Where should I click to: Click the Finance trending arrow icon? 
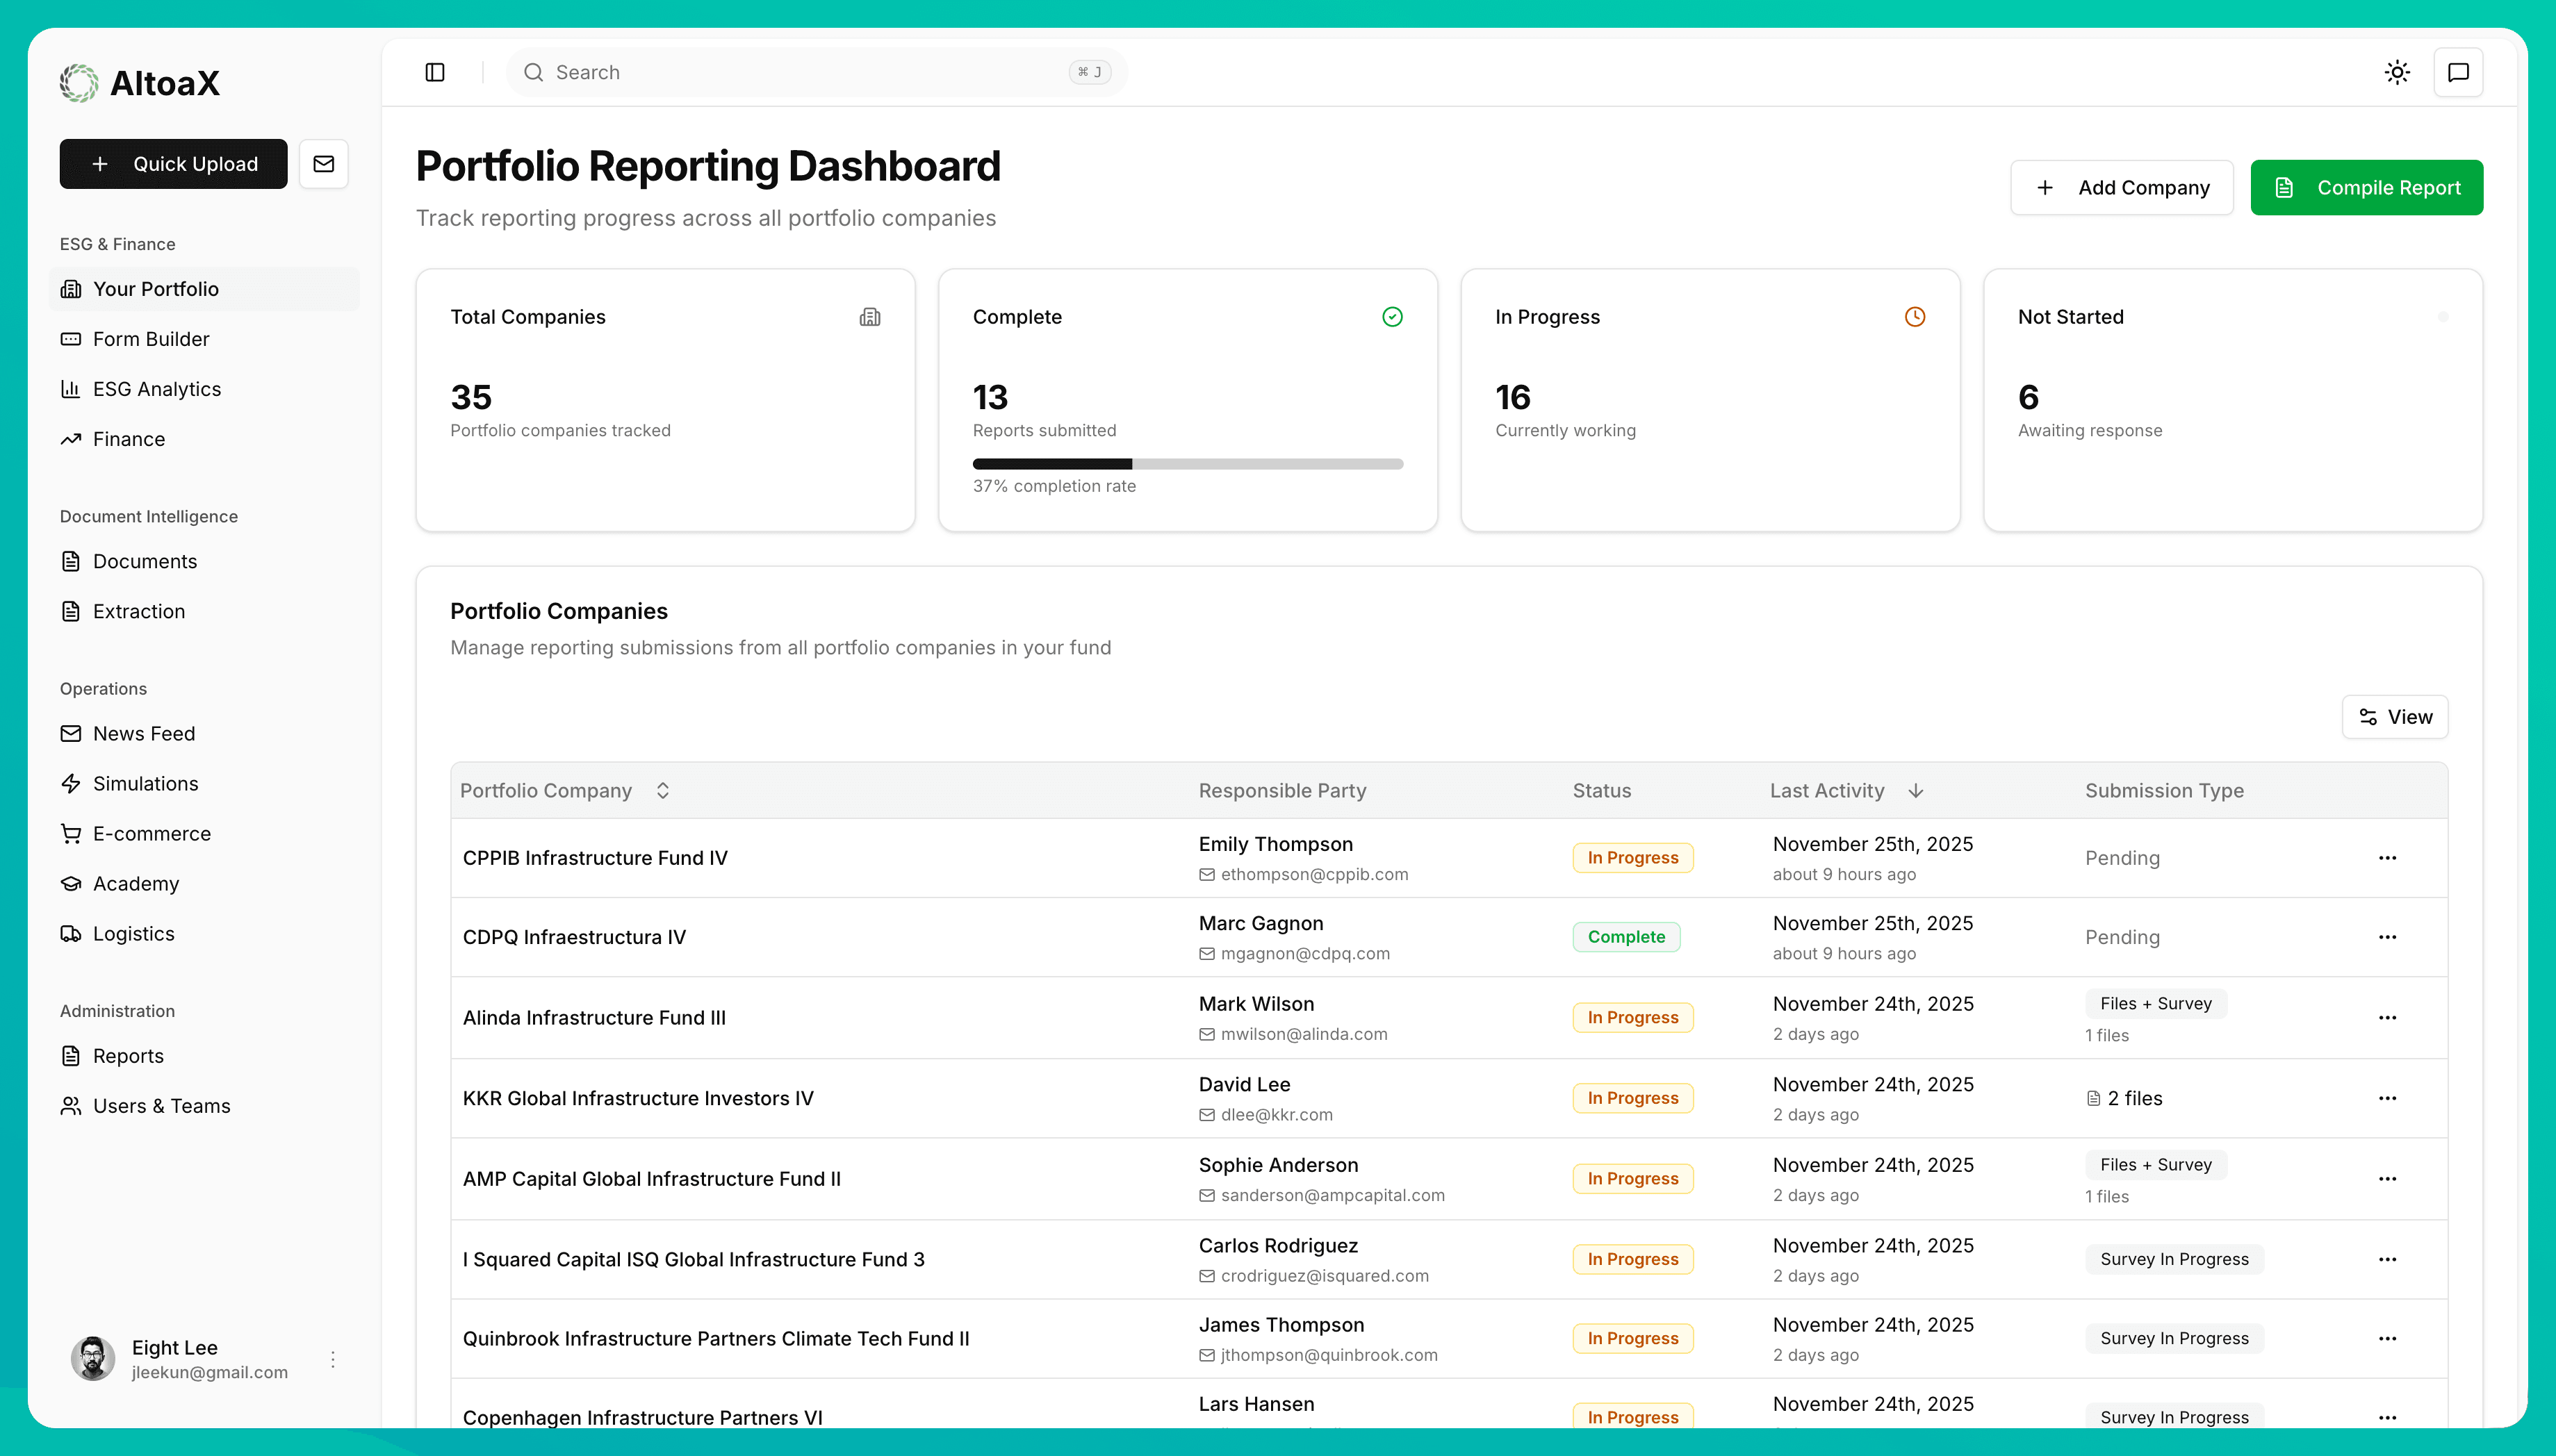(x=70, y=439)
